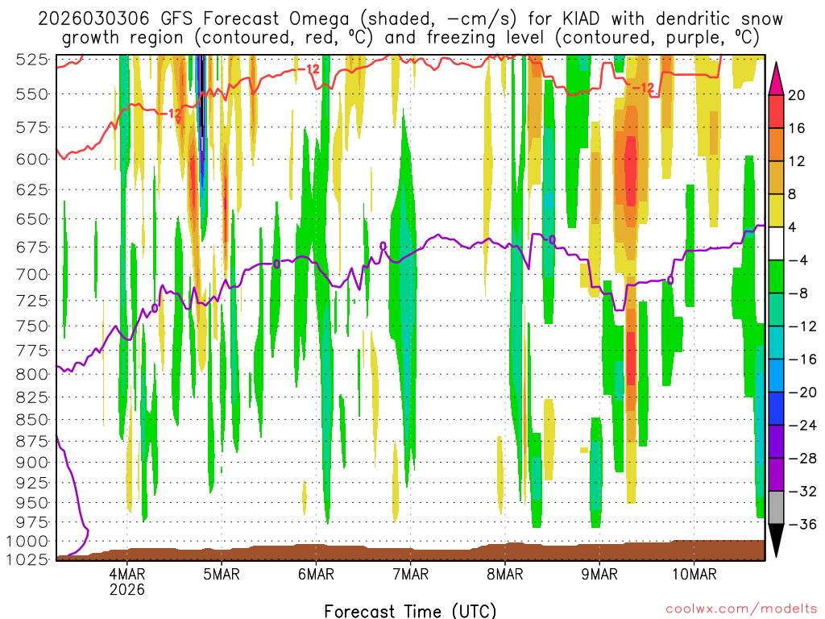Pick the cyan swatch between -16 and -12

[x=776, y=343]
